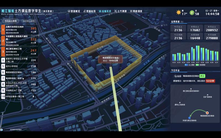Viewport: 221px width, 138px height.
Task: Click the green leaf air quality icon
Action: [192, 13]
